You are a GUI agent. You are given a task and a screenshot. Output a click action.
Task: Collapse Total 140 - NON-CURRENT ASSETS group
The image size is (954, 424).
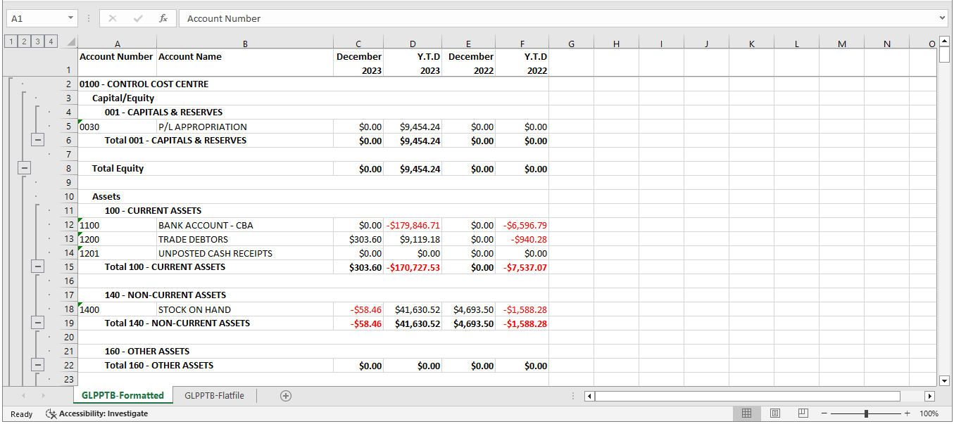pyautogui.click(x=38, y=323)
